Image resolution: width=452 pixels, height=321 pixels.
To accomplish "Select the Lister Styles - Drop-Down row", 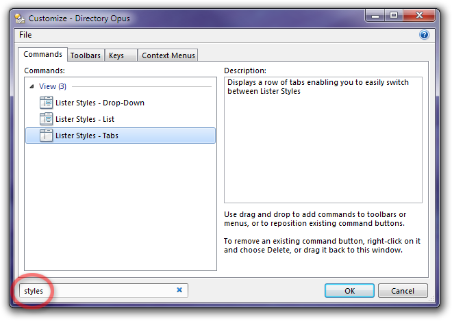I will point(121,103).
